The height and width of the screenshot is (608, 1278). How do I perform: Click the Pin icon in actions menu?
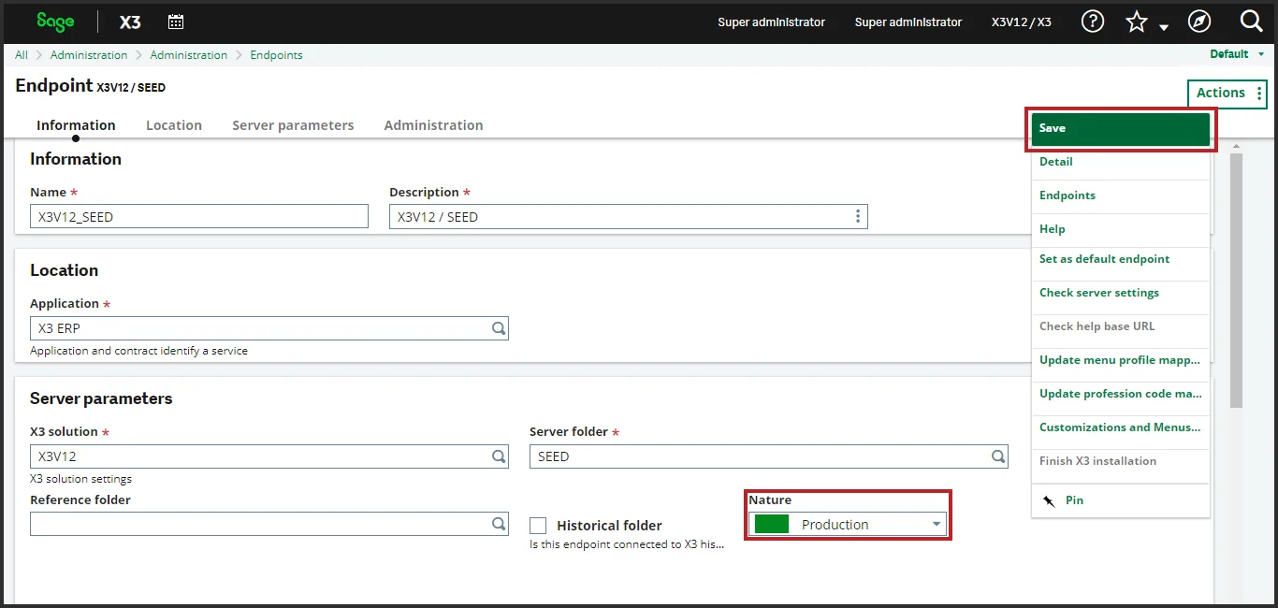click(x=1049, y=500)
